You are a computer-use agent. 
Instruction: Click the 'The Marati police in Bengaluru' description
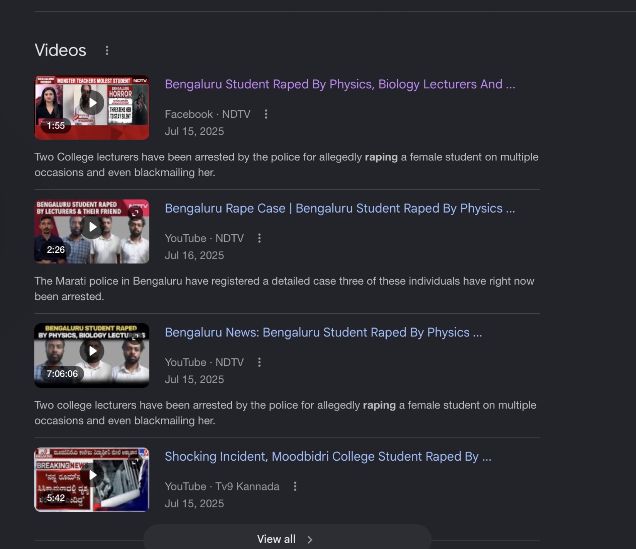284,289
